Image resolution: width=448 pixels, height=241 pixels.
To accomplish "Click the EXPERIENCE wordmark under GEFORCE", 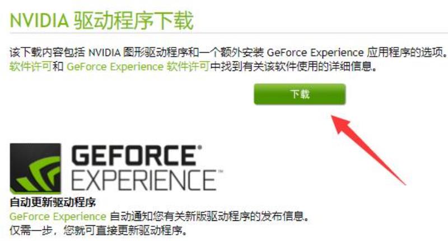I will [144, 181].
